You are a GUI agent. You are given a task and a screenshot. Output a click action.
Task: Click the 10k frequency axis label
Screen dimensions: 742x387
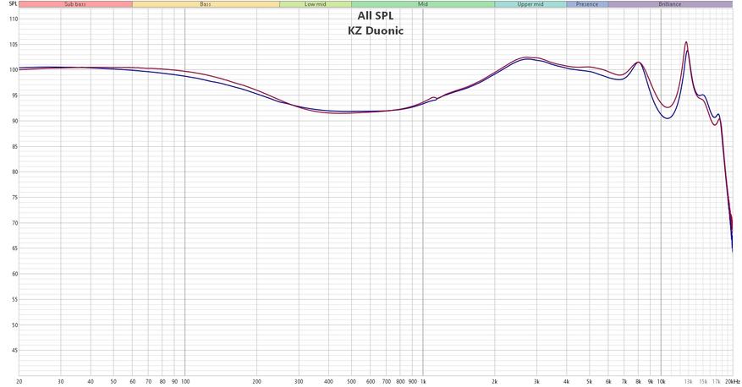tap(661, 381)
